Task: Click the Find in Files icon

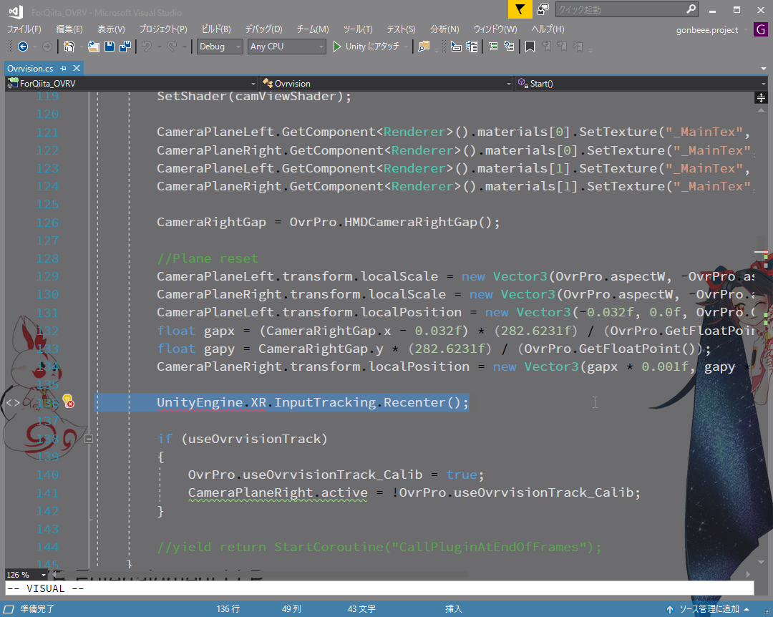Action: click(x=424, y=47)
